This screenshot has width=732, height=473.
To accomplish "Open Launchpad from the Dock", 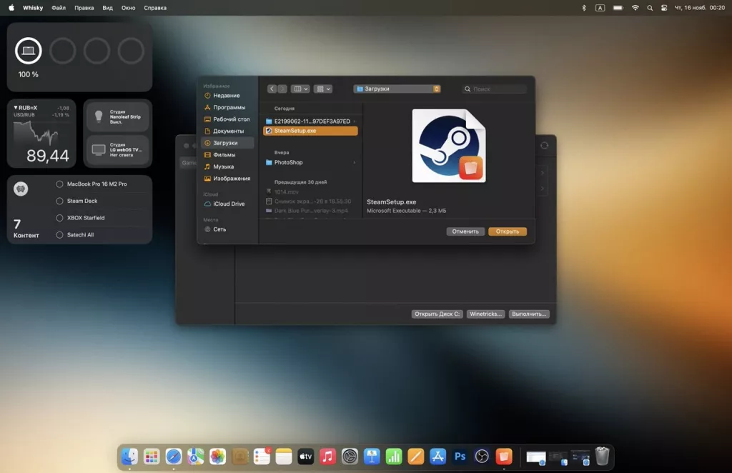I will pyautogui.click(x=151, y=457).
